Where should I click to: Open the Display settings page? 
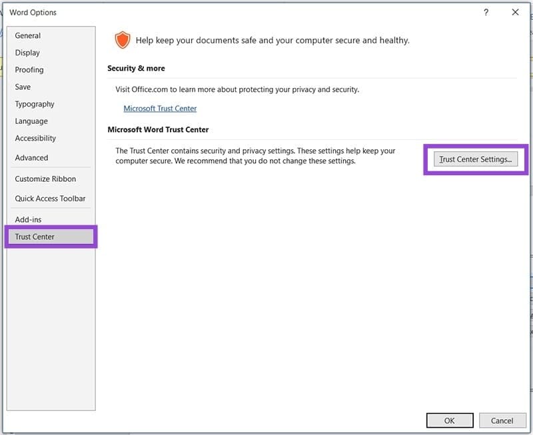(27, 53)
